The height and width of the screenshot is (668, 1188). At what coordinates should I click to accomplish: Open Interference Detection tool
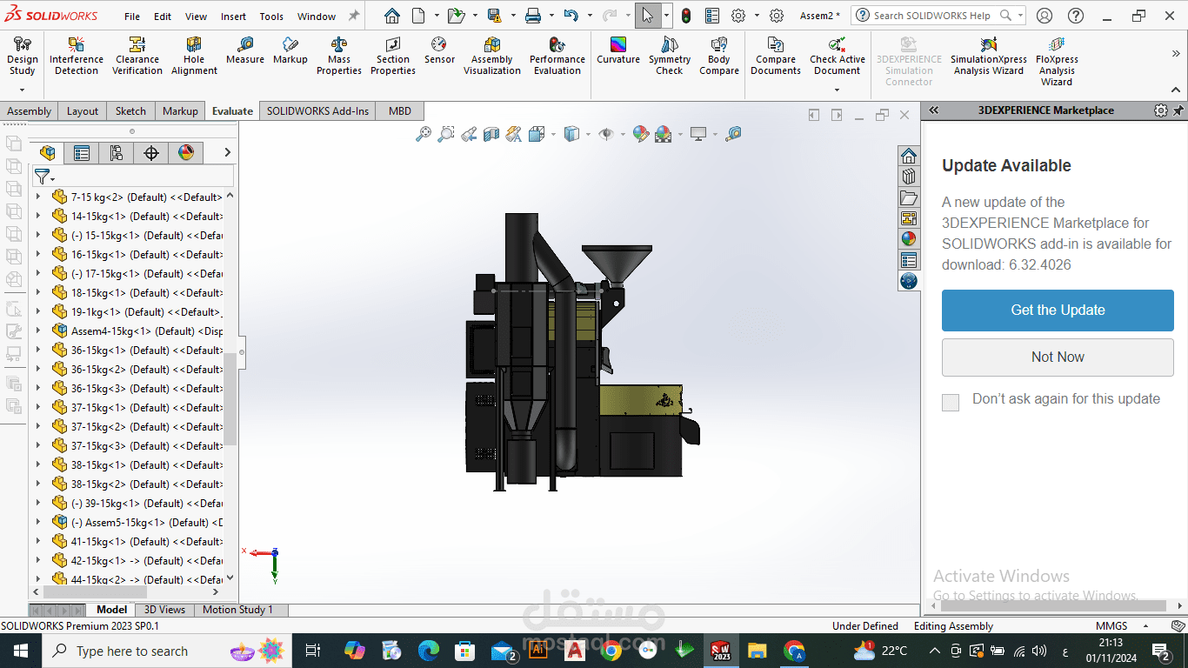77,57
